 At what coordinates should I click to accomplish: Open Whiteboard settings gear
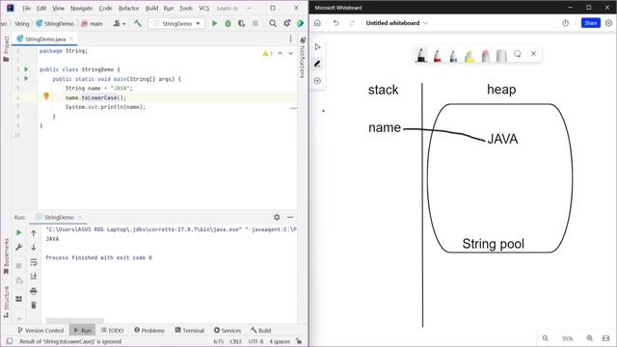tap(608, 23)
